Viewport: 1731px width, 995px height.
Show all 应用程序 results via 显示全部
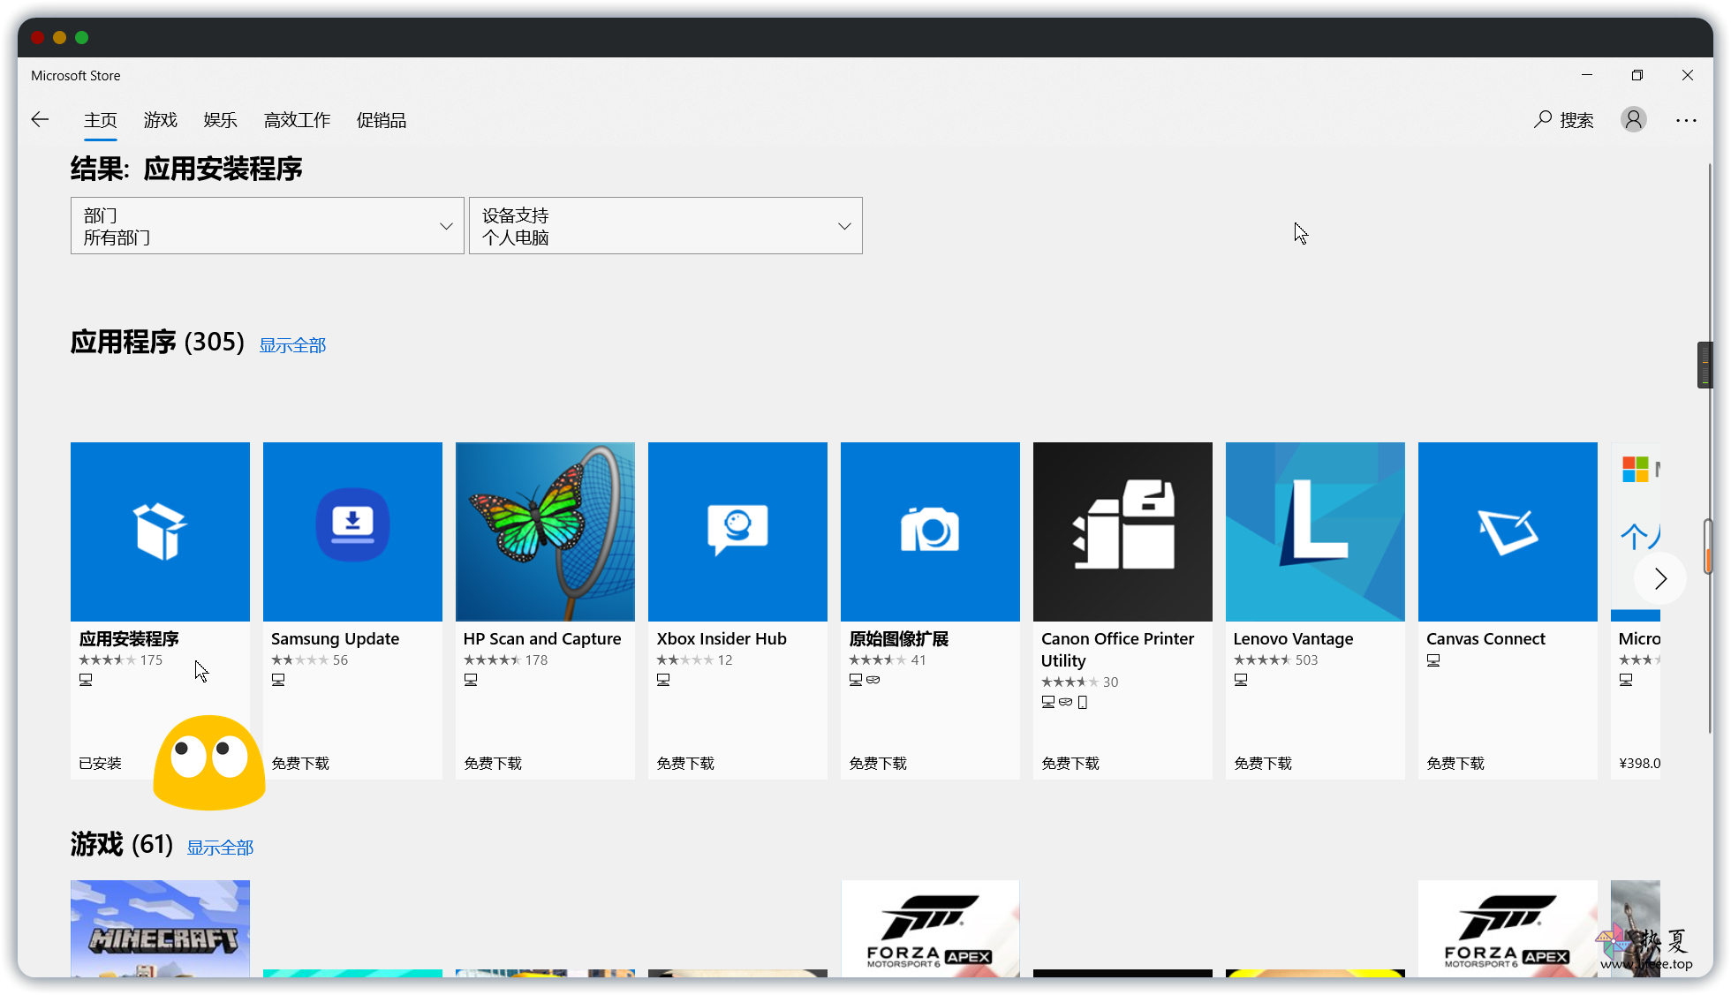click(x=292, y=345)
